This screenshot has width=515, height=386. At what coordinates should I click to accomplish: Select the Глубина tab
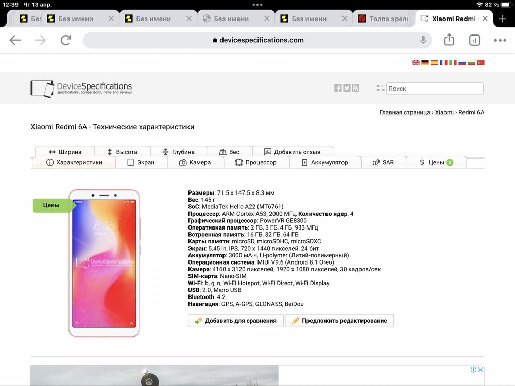pyautogui.click(x=179, y=152)
